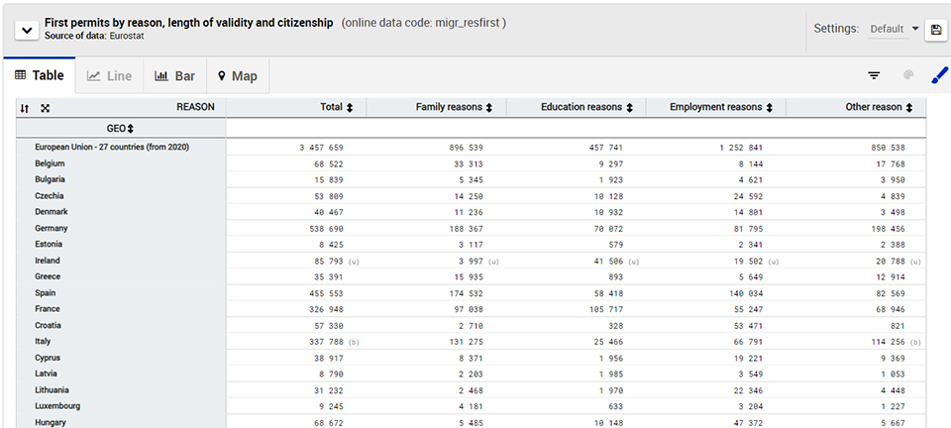The height and width of the screenshot is (428, 951).
Task: Switch to the Bar chart tab
Action: pos(174,76)
